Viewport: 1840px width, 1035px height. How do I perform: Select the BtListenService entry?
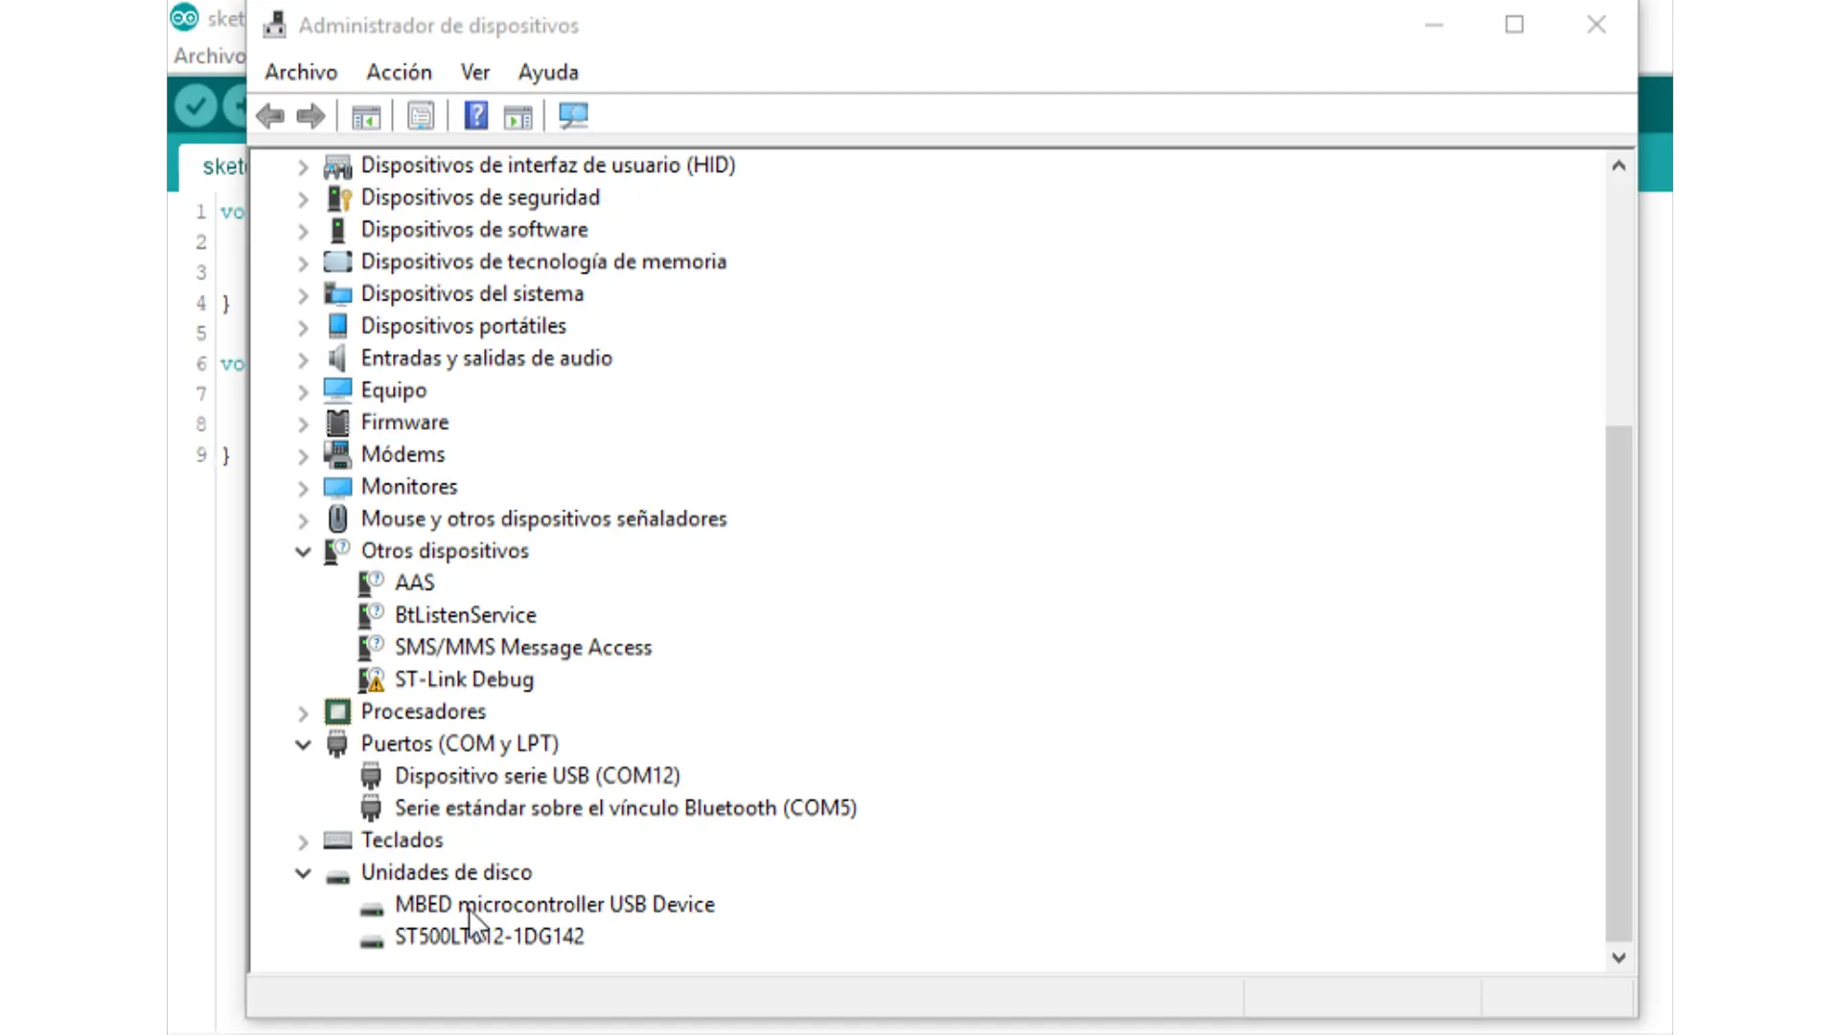coord(465,615)
